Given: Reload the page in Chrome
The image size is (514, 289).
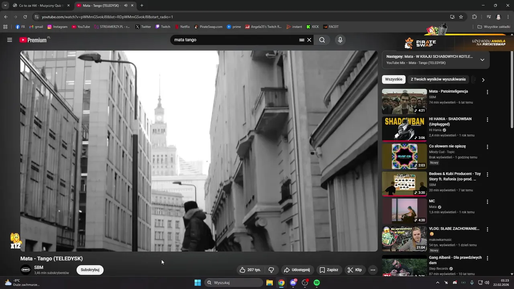Looking at the screenshot, I should click(x=25, y=17).
